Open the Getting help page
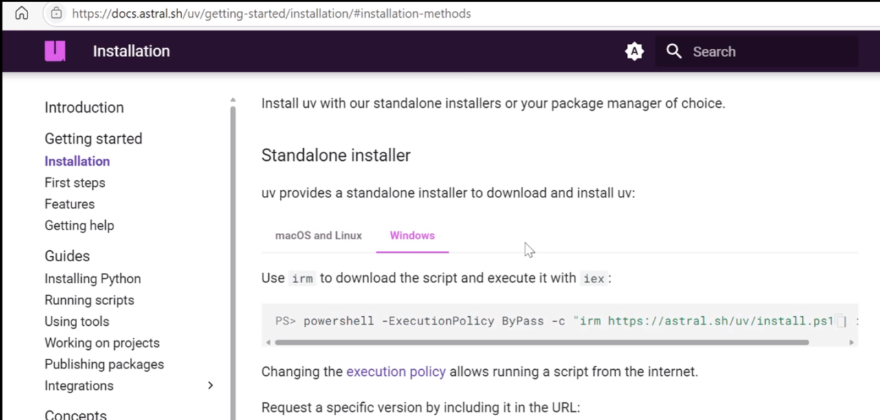This screenshot has height=420, width=880. [x=79, y=225]
